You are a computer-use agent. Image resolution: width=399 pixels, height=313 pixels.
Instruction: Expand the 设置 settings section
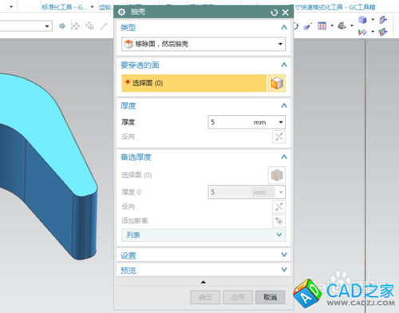[203, 256]
